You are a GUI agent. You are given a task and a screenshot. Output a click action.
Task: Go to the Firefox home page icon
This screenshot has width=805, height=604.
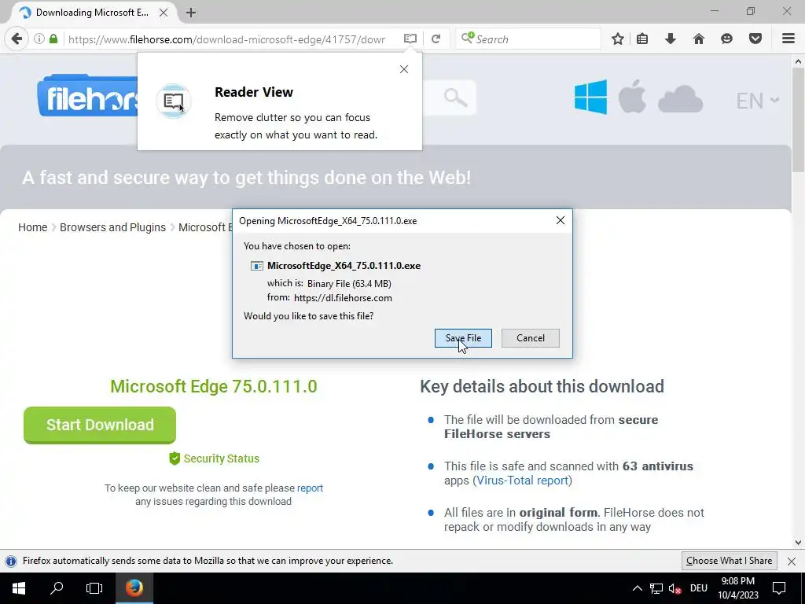tap(699, 39)
